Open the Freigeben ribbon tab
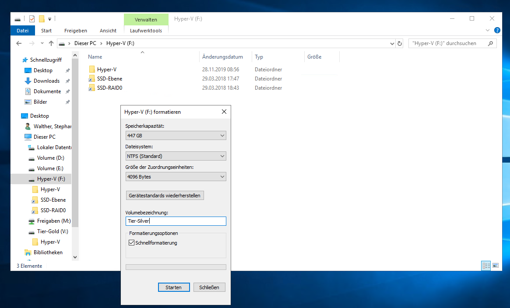510x308 pixels. click(75, 31)
